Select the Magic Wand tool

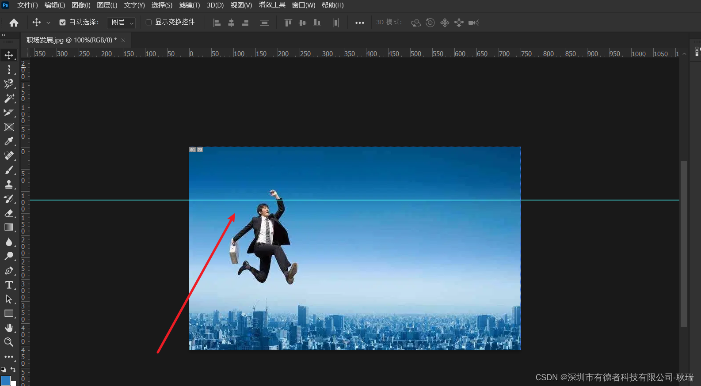coord(9,98)
